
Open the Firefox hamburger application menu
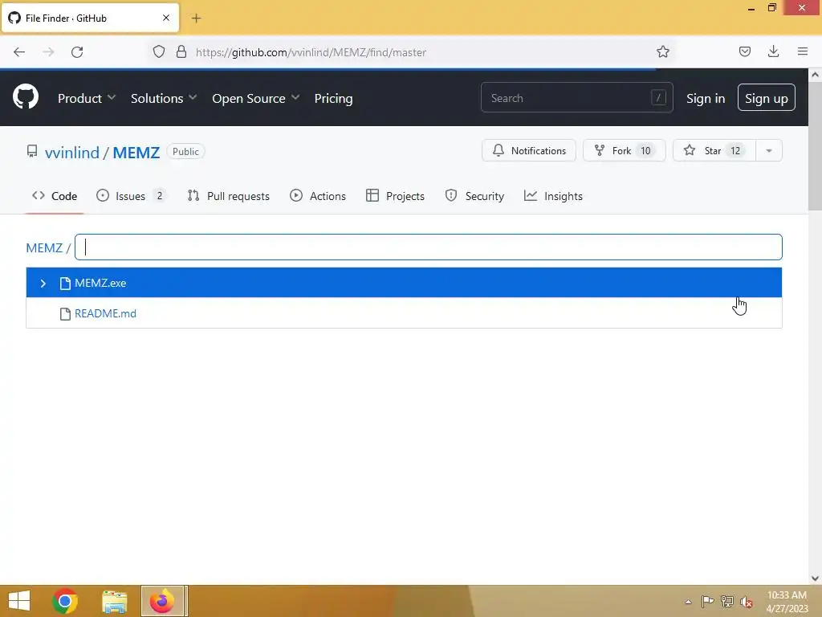coord(803,51)
